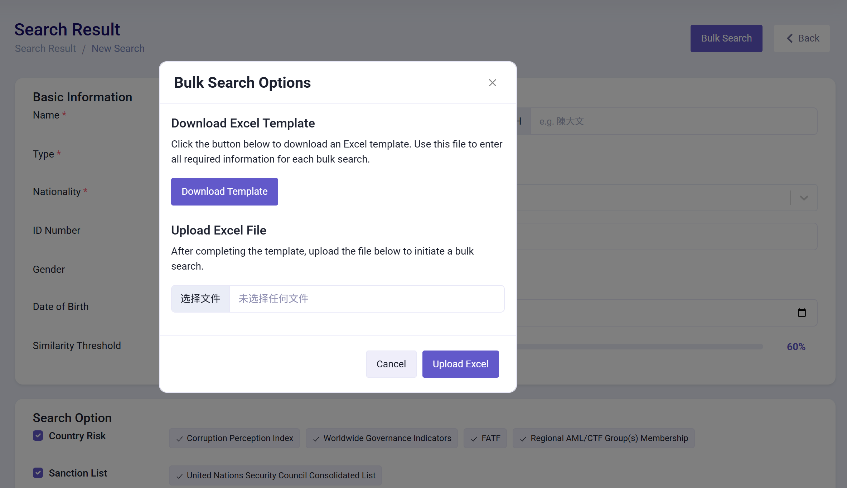Toggle Worldwide Governance Indicators option
Viewport: 847px width, 488px height.
(x=382, y=438)
